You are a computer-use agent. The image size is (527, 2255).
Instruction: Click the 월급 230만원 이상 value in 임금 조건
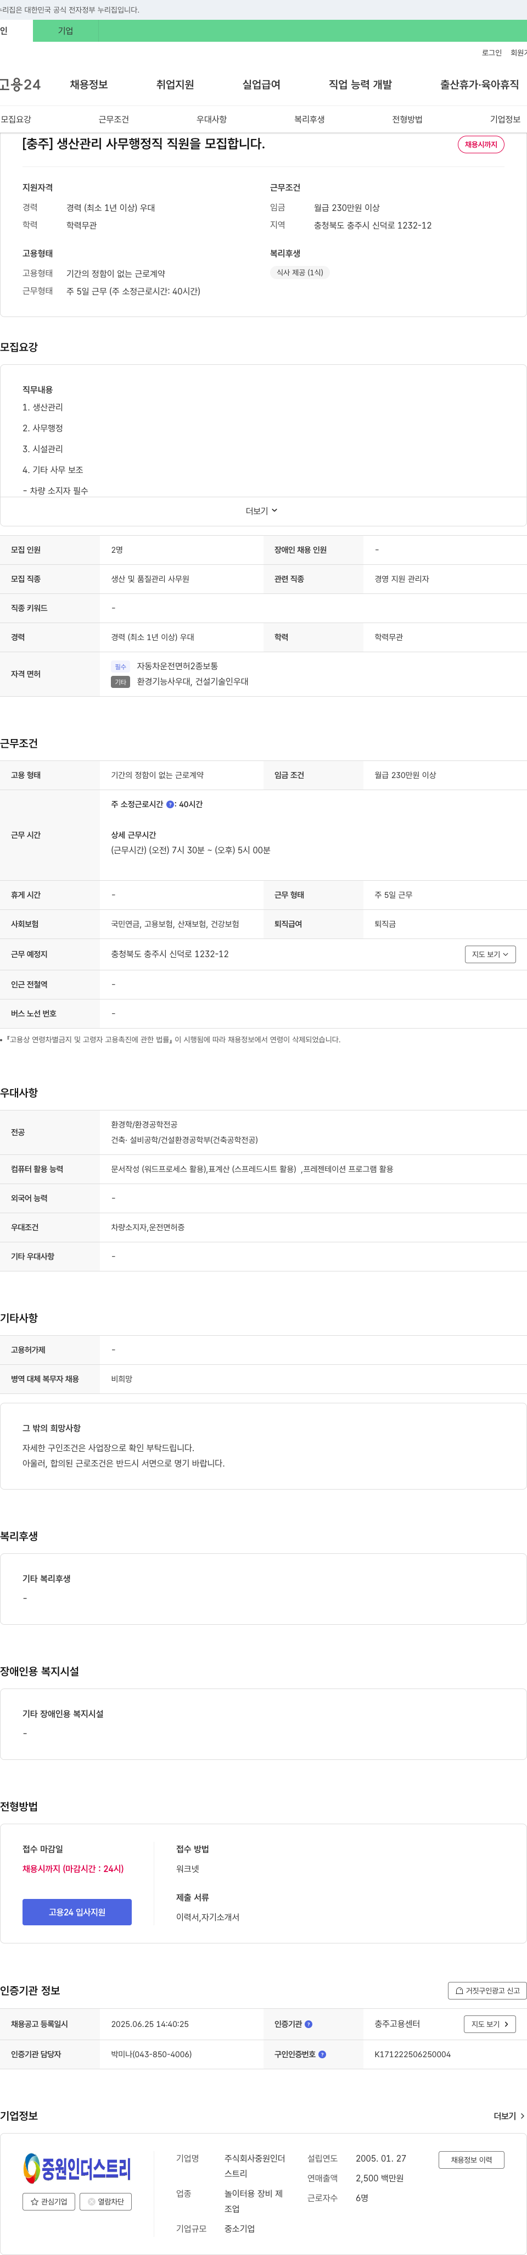click(405, 775)
